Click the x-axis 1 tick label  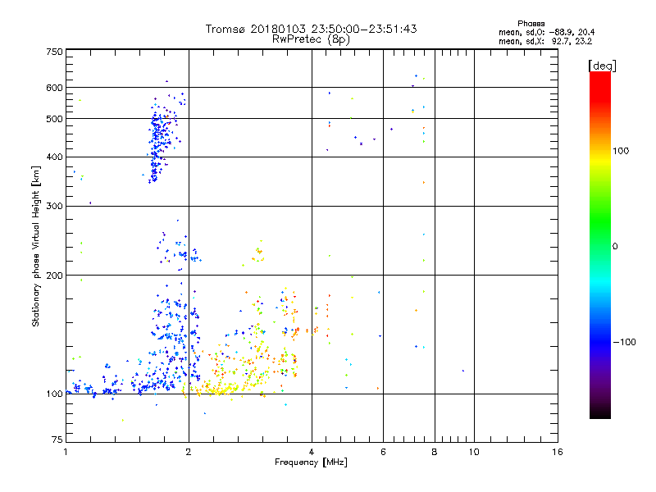pyautogui.click(x=66, y=452)
